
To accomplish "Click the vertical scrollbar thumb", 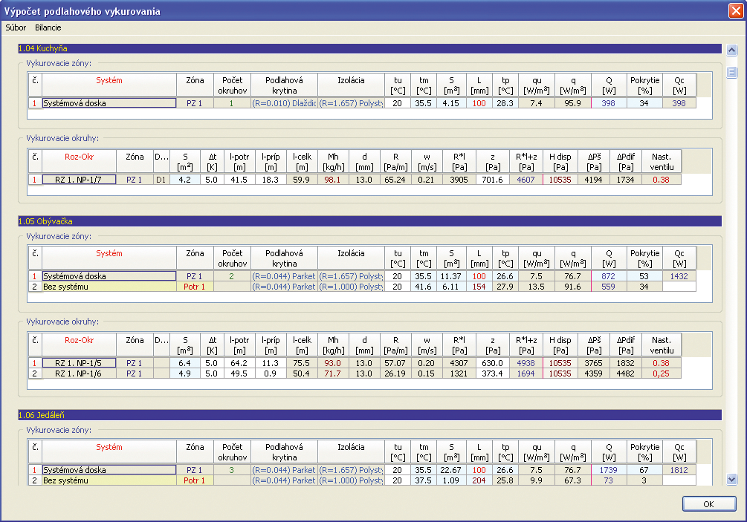I will point(731,72).
